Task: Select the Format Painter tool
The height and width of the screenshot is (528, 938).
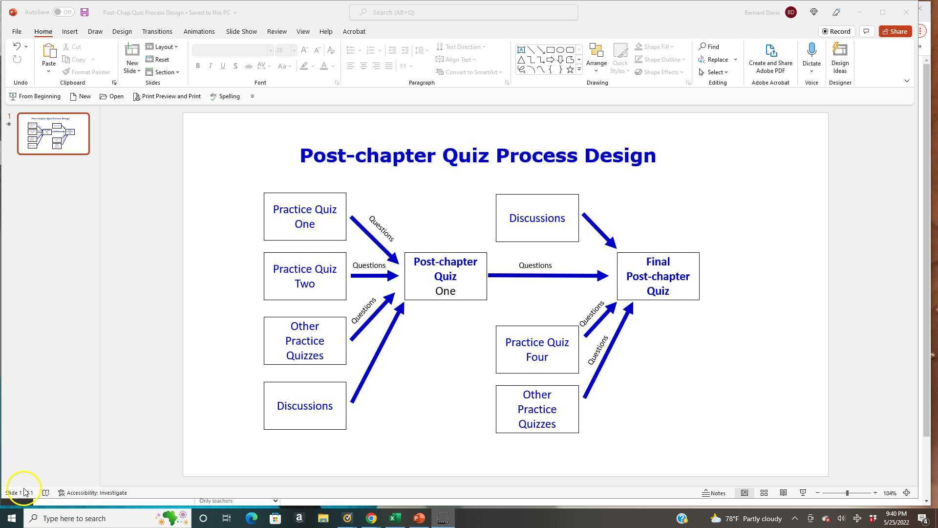Action: point(86,72)
